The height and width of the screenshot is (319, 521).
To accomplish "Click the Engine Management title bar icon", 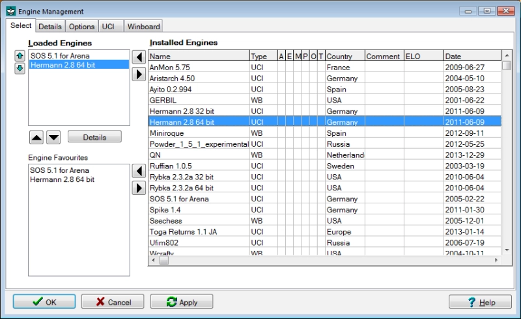I will (11, 11).
